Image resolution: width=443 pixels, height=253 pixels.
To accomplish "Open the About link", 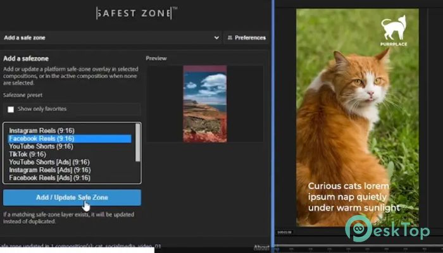I will 261,248.
